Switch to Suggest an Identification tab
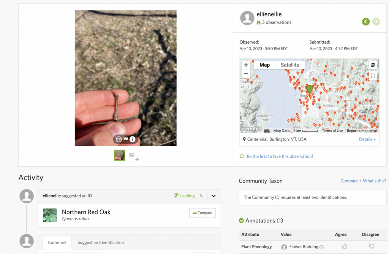The width and height of the screenshot is (389, 254). pos(101,242)
